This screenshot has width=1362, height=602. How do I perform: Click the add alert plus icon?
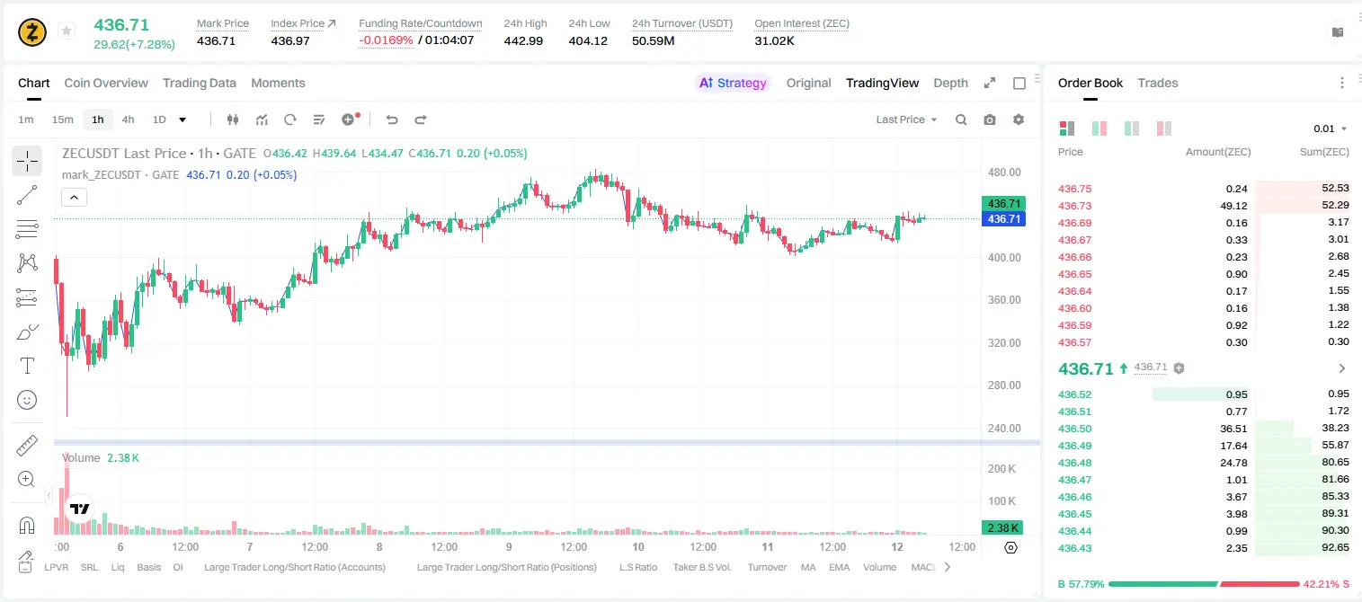point(349,120)
